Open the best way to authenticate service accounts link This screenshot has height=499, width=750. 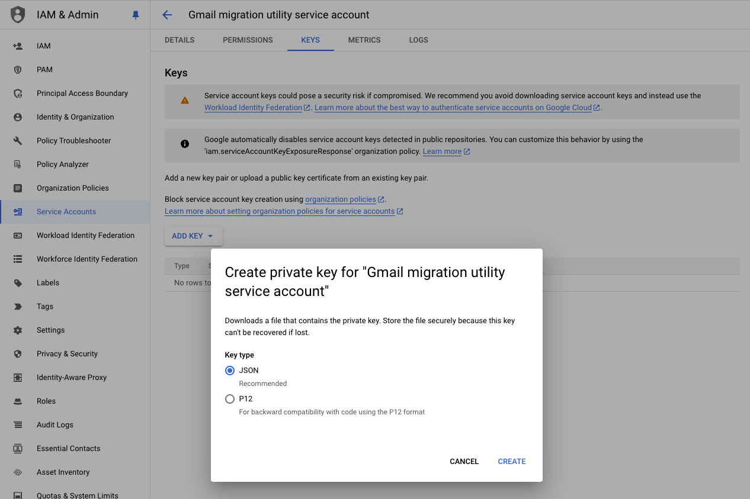(457, 108)
